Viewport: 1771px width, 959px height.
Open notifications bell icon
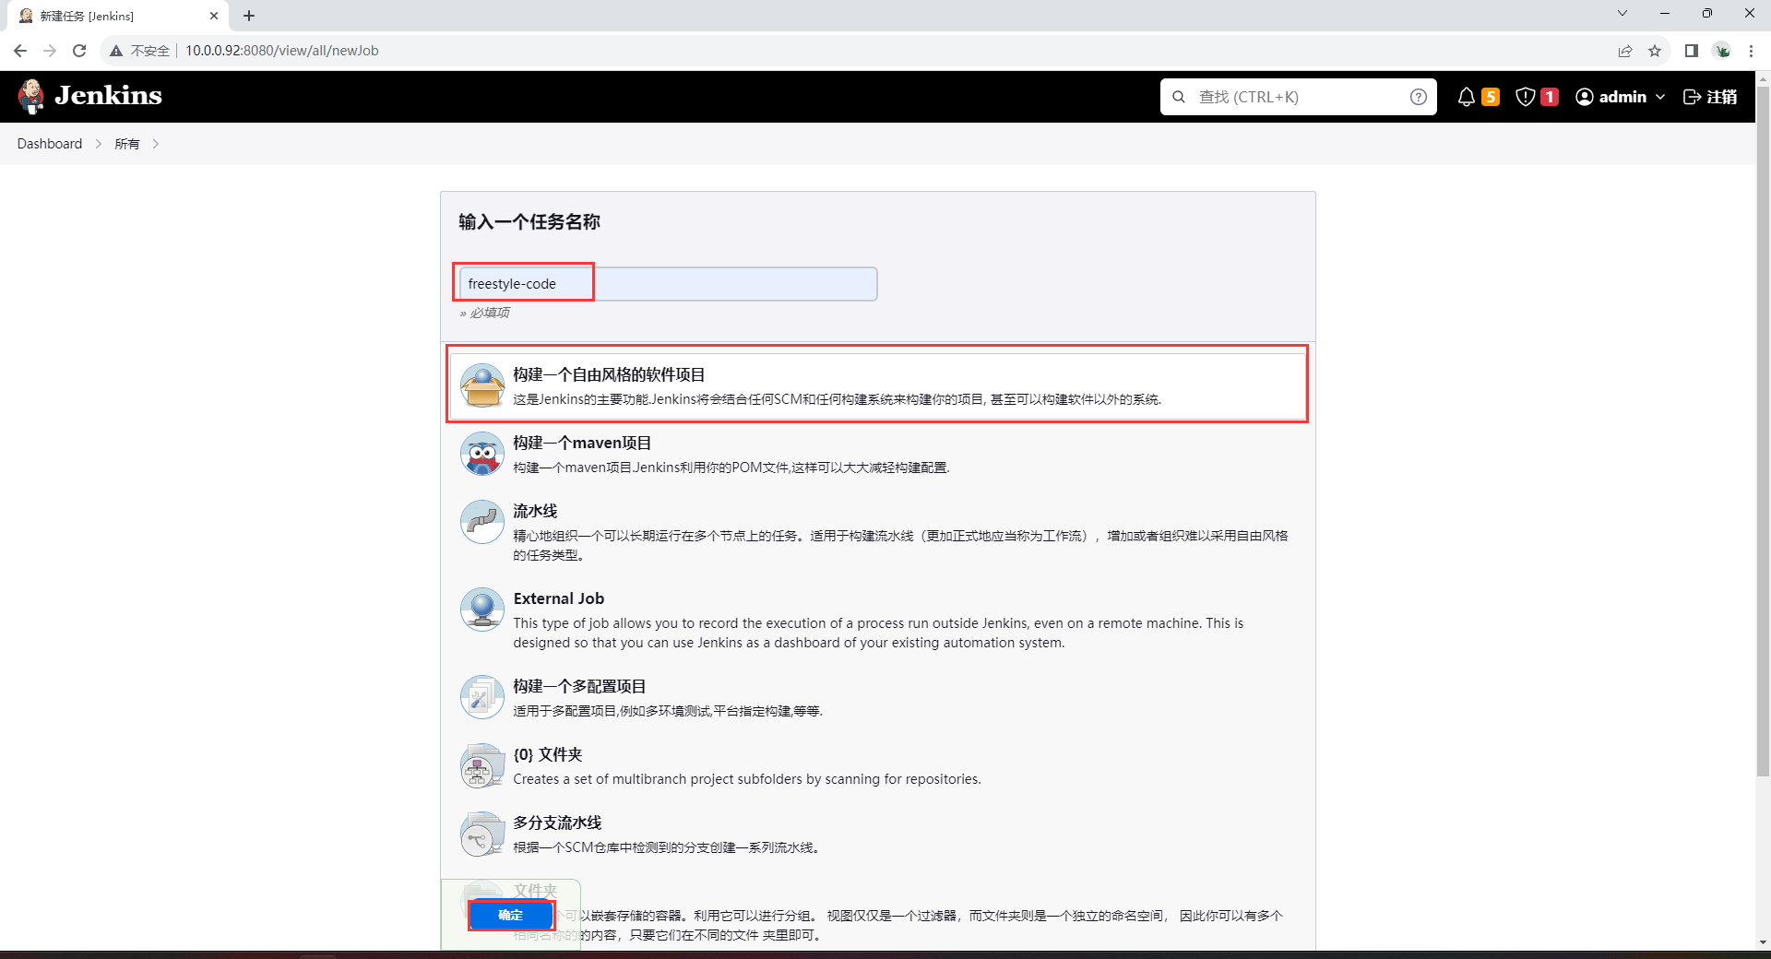tap(1466, 97)
